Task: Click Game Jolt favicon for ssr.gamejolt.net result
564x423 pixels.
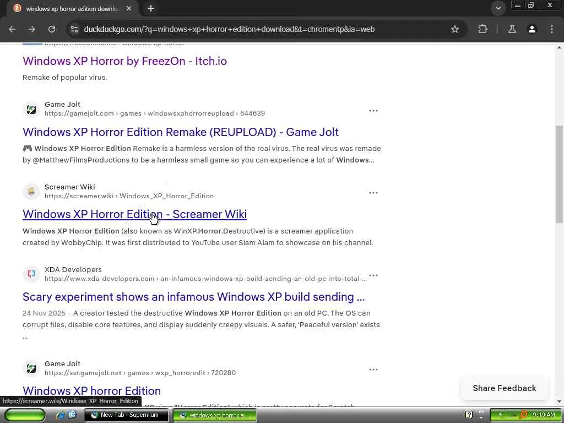Action: (x=31, y=368)
